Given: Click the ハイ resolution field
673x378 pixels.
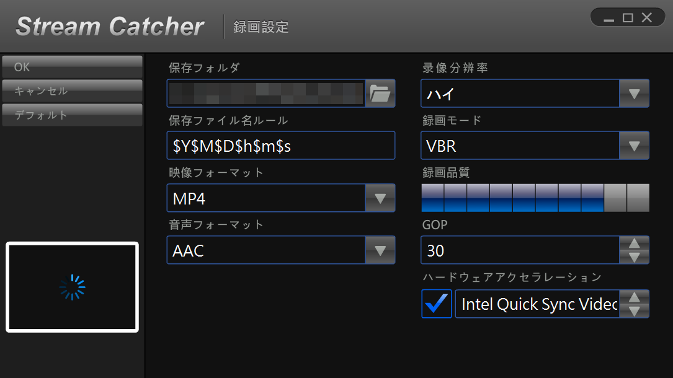Looking at the screenshot, I should click(x=520, y=94).
